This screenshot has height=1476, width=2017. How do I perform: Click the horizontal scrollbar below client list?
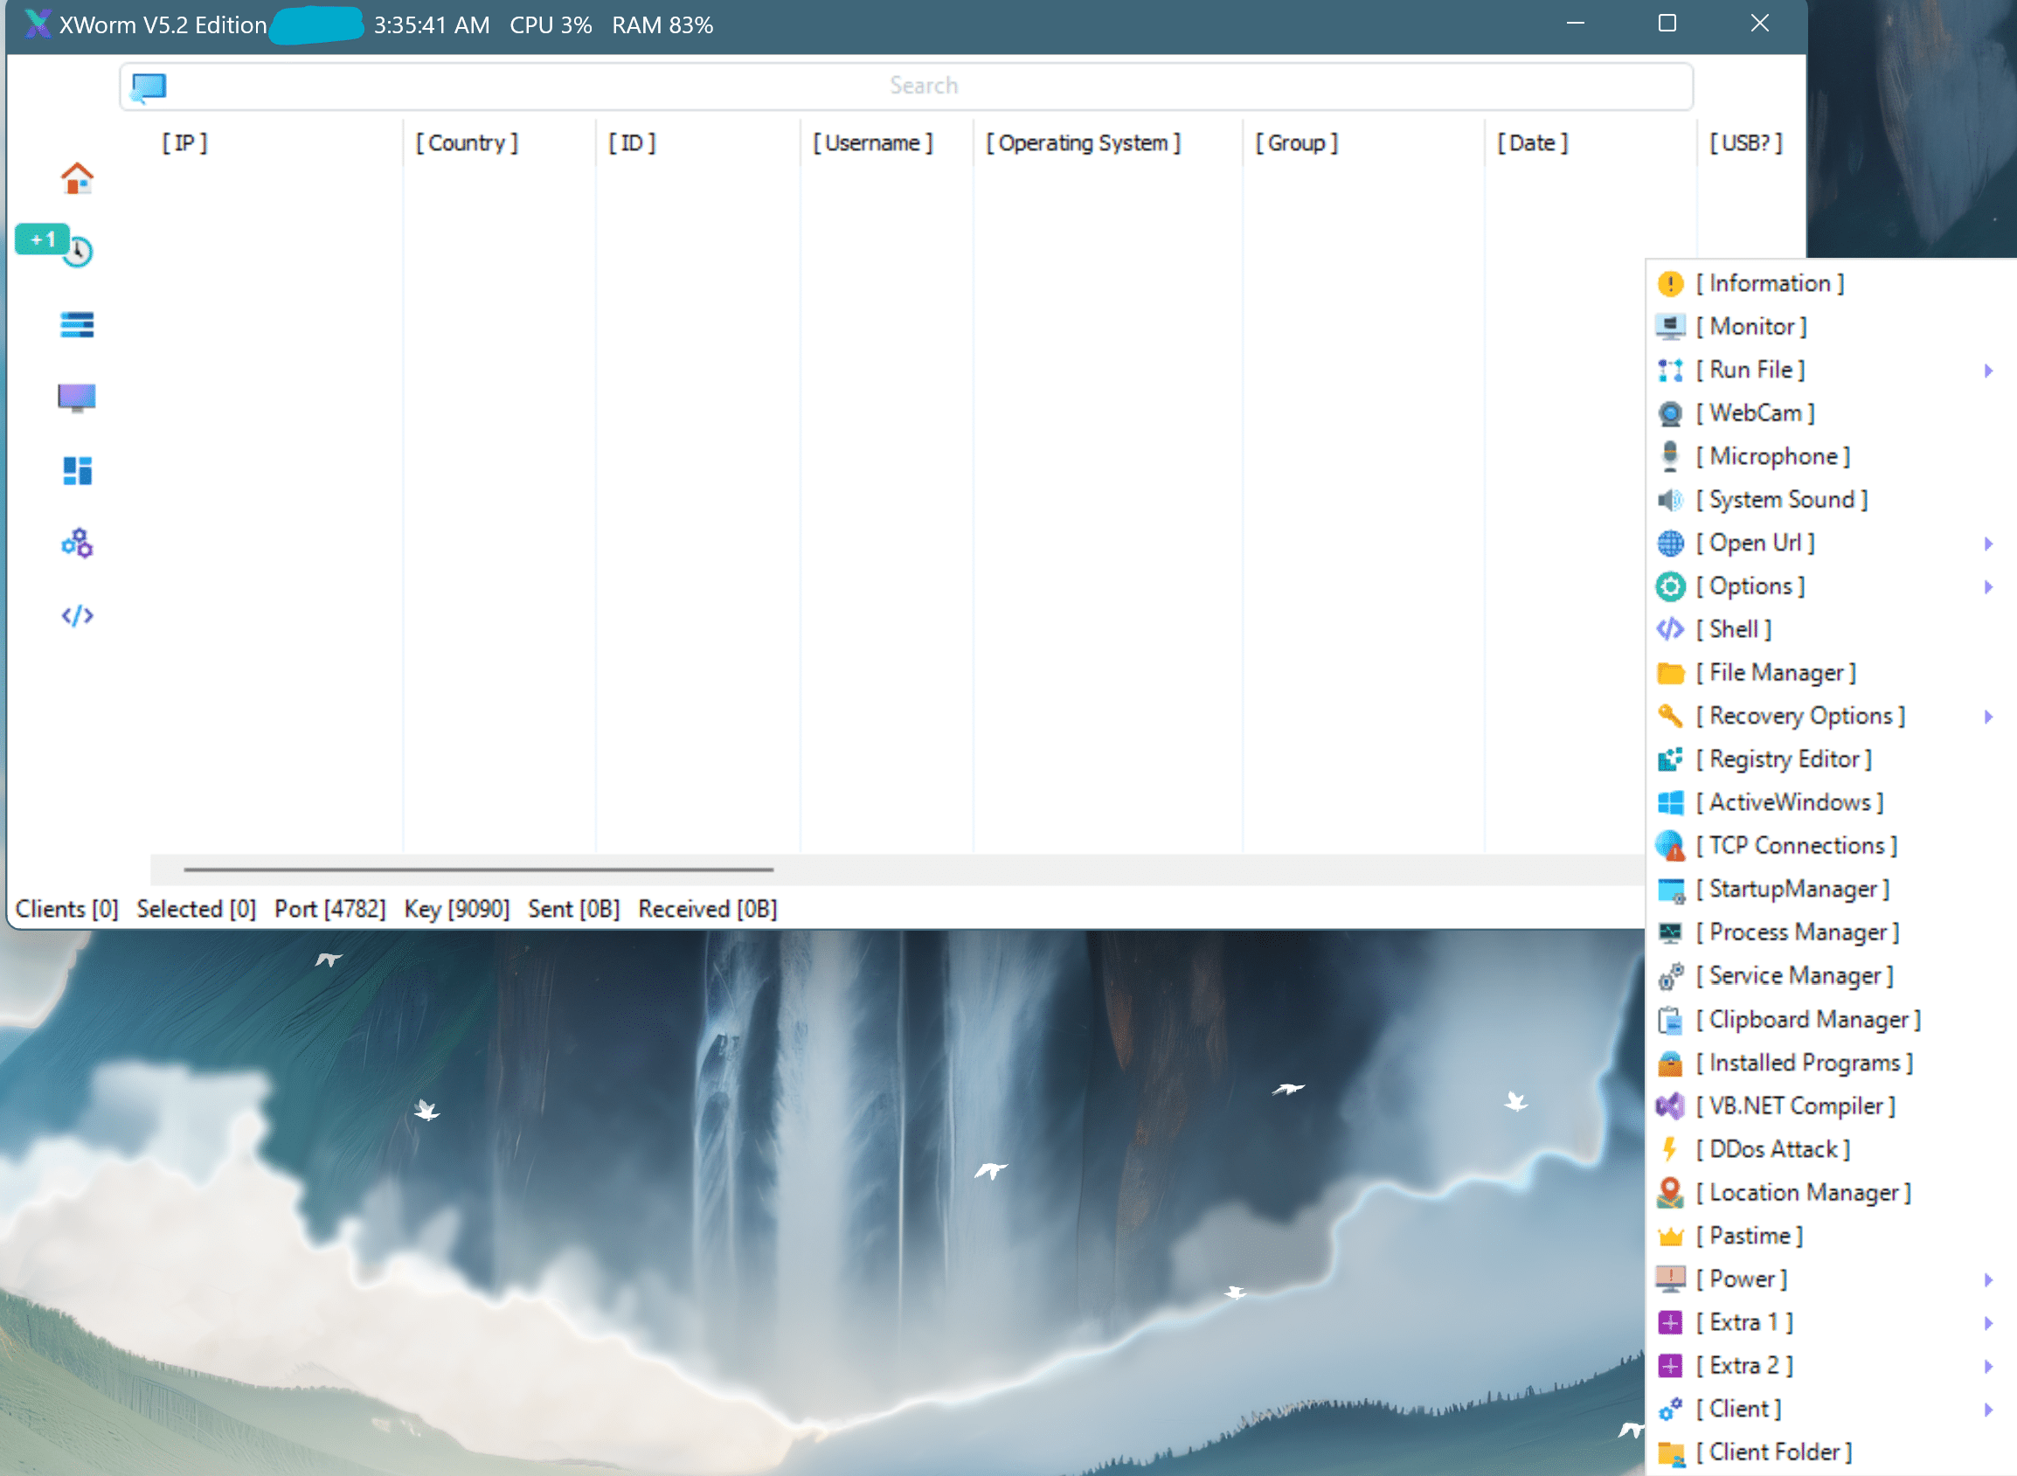click(478, 869)
